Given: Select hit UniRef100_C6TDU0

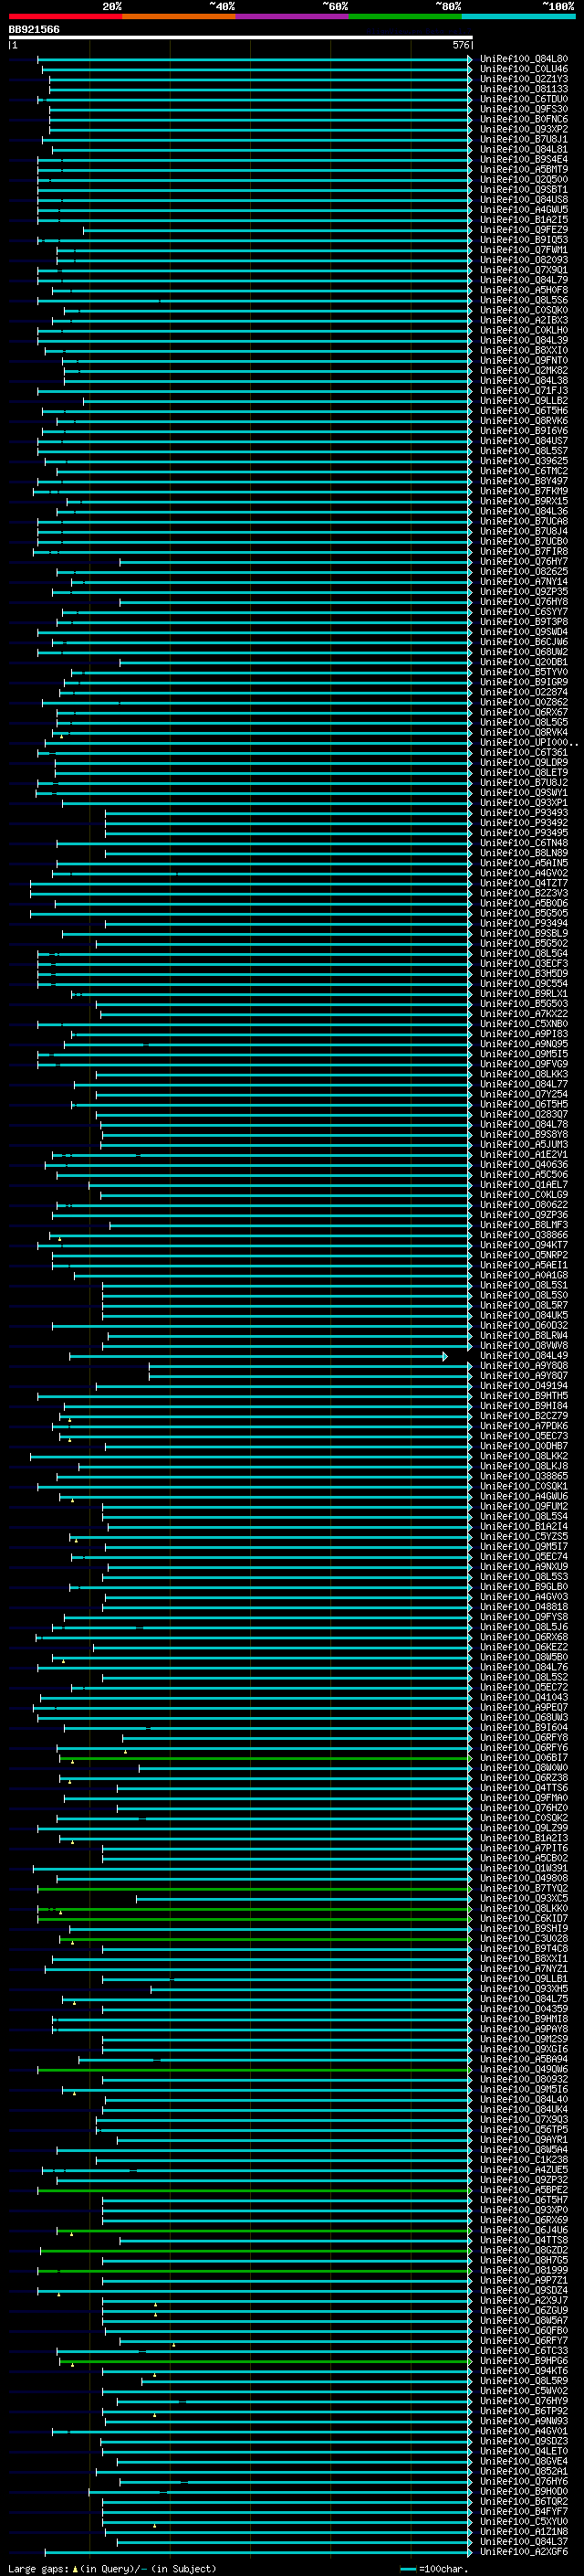Looking at the screenshot, I should [x=524, y=99].
